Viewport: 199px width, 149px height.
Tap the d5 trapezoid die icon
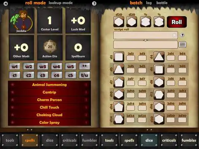coord(119,69)
